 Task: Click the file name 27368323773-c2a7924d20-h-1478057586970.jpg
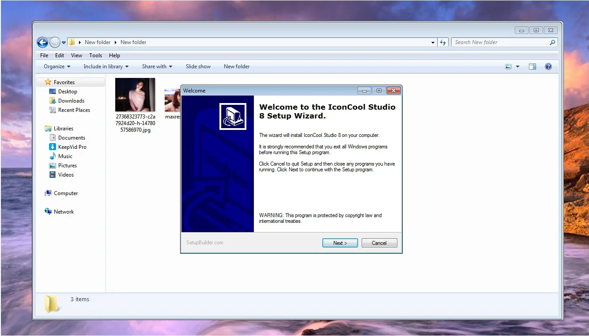pos(136,123)
